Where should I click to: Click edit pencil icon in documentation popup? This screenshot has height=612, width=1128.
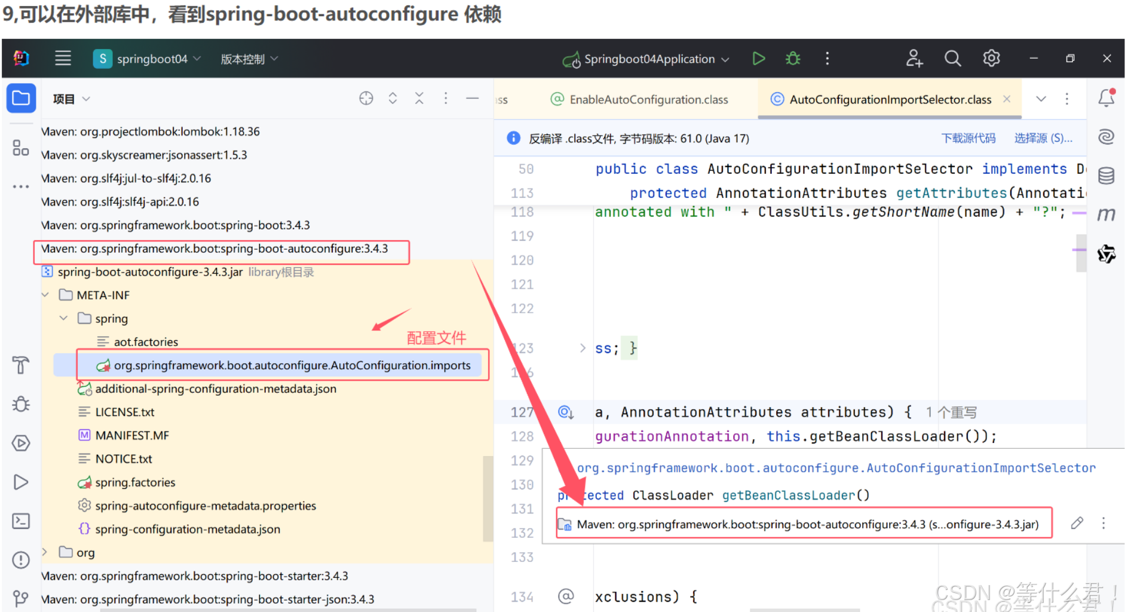click(x=1077, y=524)
